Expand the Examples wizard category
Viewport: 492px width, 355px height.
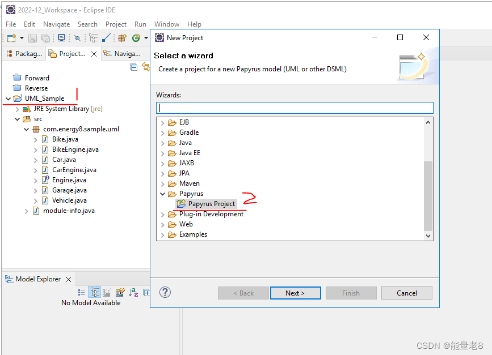162,235
